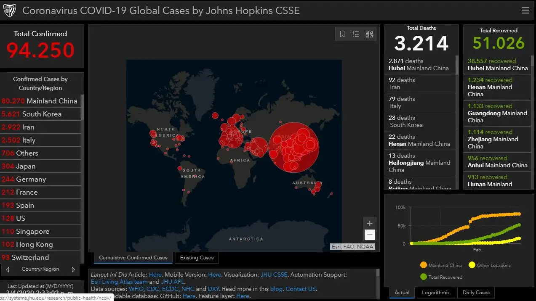Select Italy 79 deaths entry
536x301 pixels.
(x=420, y=103)
